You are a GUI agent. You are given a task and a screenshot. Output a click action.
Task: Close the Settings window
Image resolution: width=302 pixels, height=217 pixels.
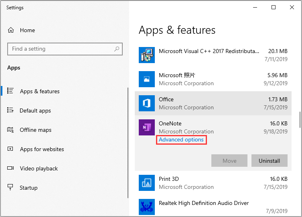click(292, 7)
